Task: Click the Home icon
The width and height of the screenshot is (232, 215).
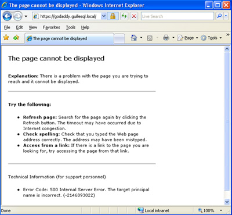Action: (134, 38)
